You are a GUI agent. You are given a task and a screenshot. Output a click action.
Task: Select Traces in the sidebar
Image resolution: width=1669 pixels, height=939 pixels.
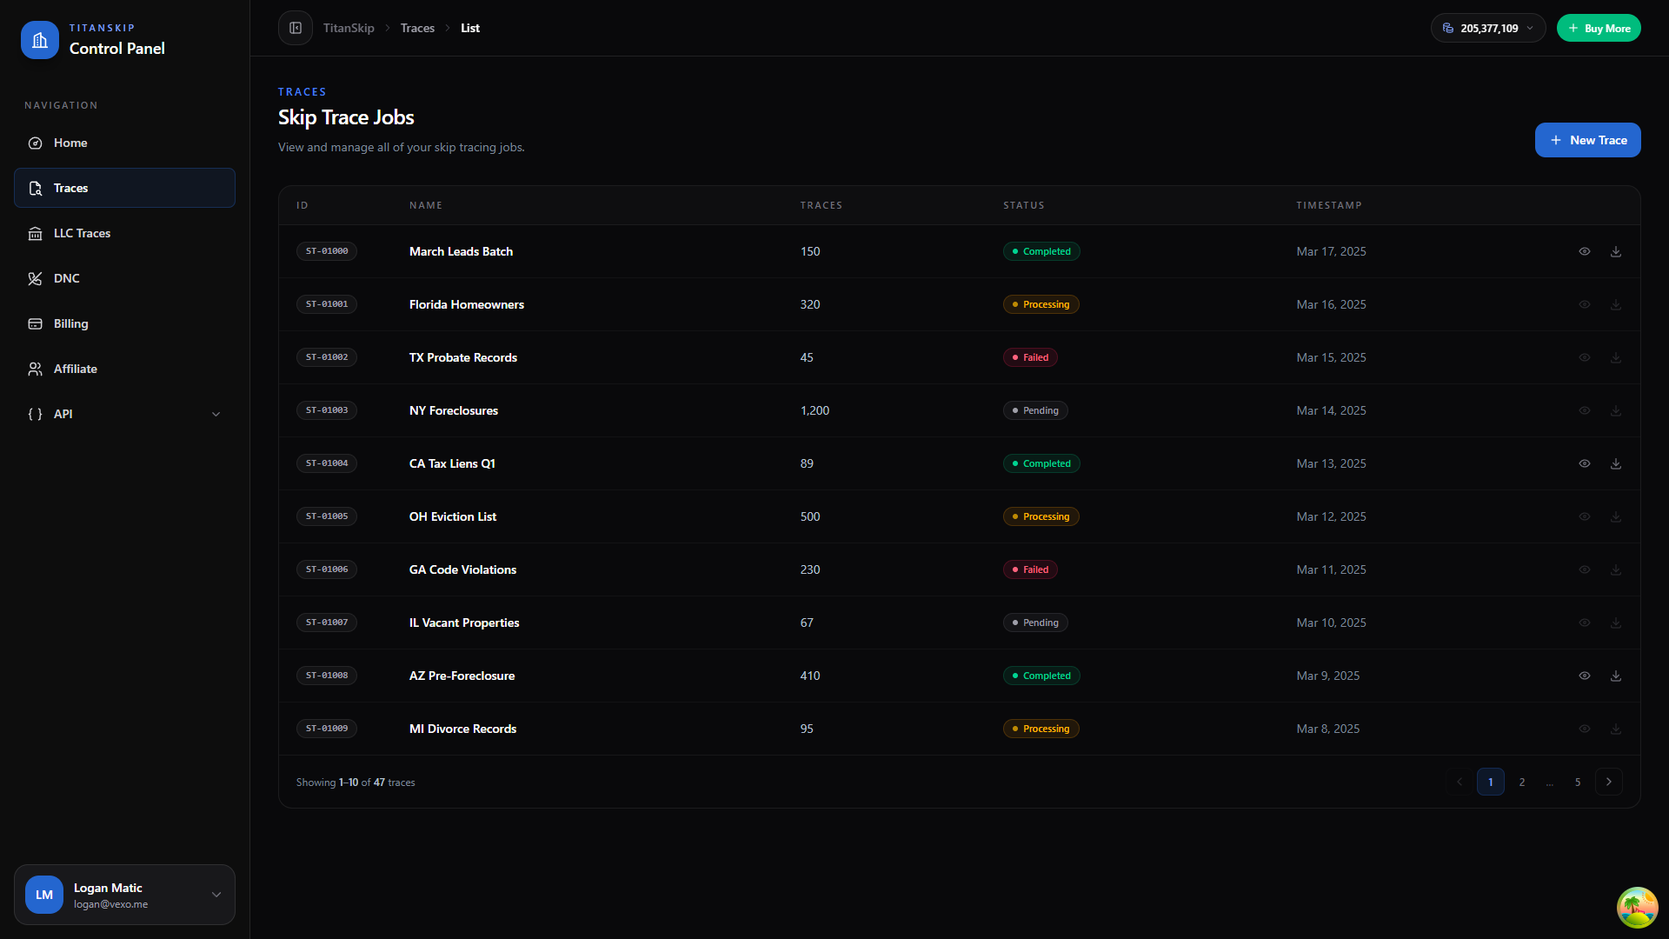tap(124, 188)
